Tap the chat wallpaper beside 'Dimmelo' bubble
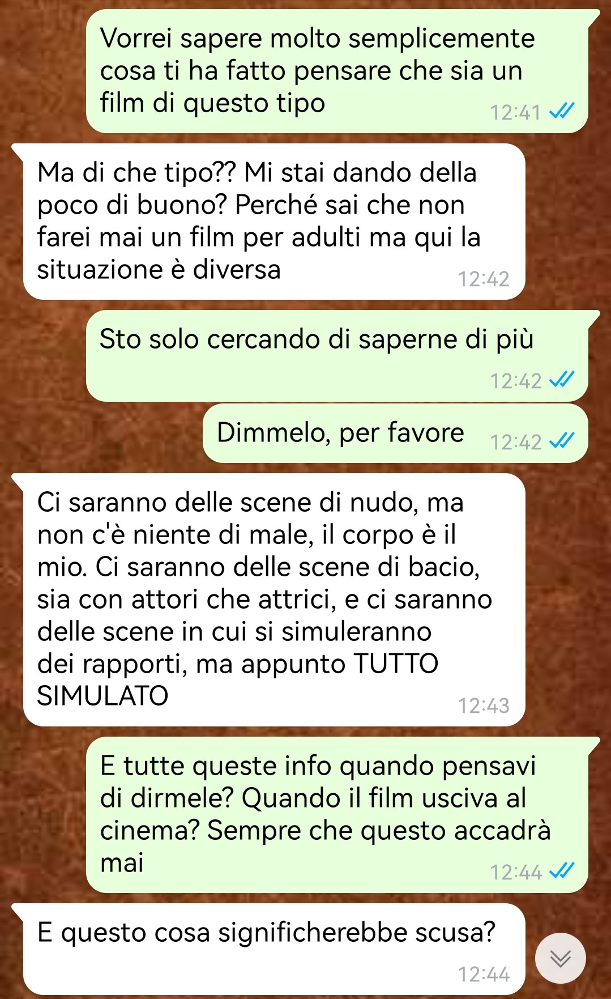The image size is (611, 999). click(102, 433)
